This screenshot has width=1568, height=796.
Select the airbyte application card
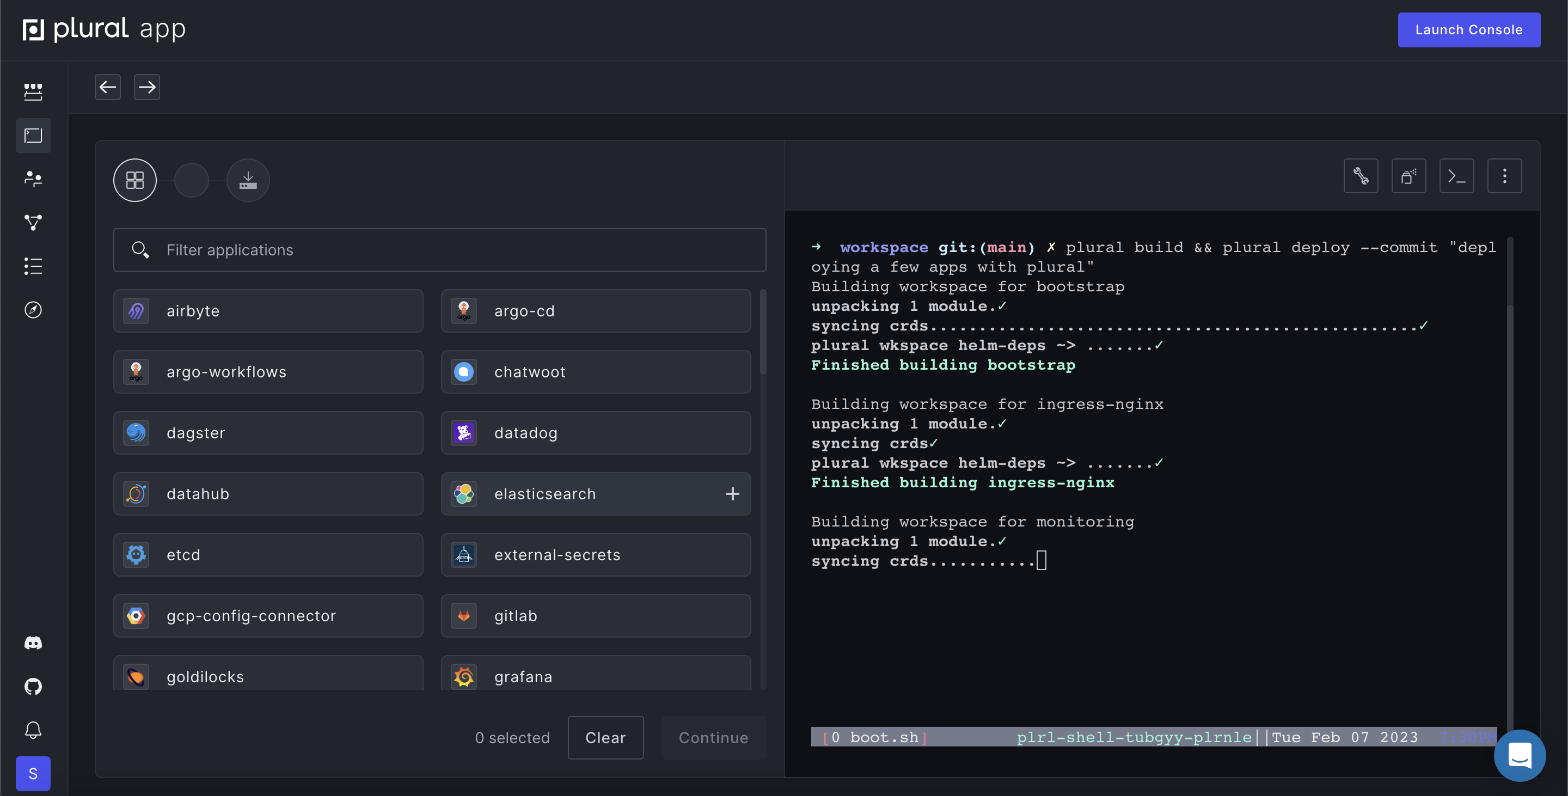(x=268, y=311)
